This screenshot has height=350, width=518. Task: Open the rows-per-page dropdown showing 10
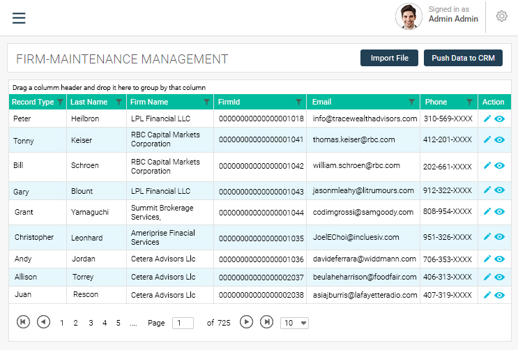(294, 323)
